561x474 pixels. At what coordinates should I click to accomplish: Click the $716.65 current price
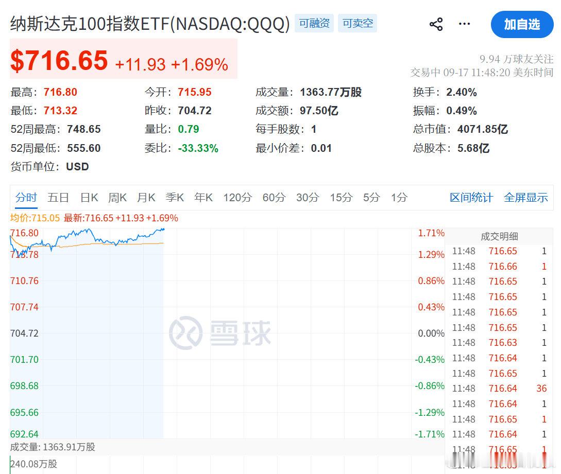[x=59, y=60]
